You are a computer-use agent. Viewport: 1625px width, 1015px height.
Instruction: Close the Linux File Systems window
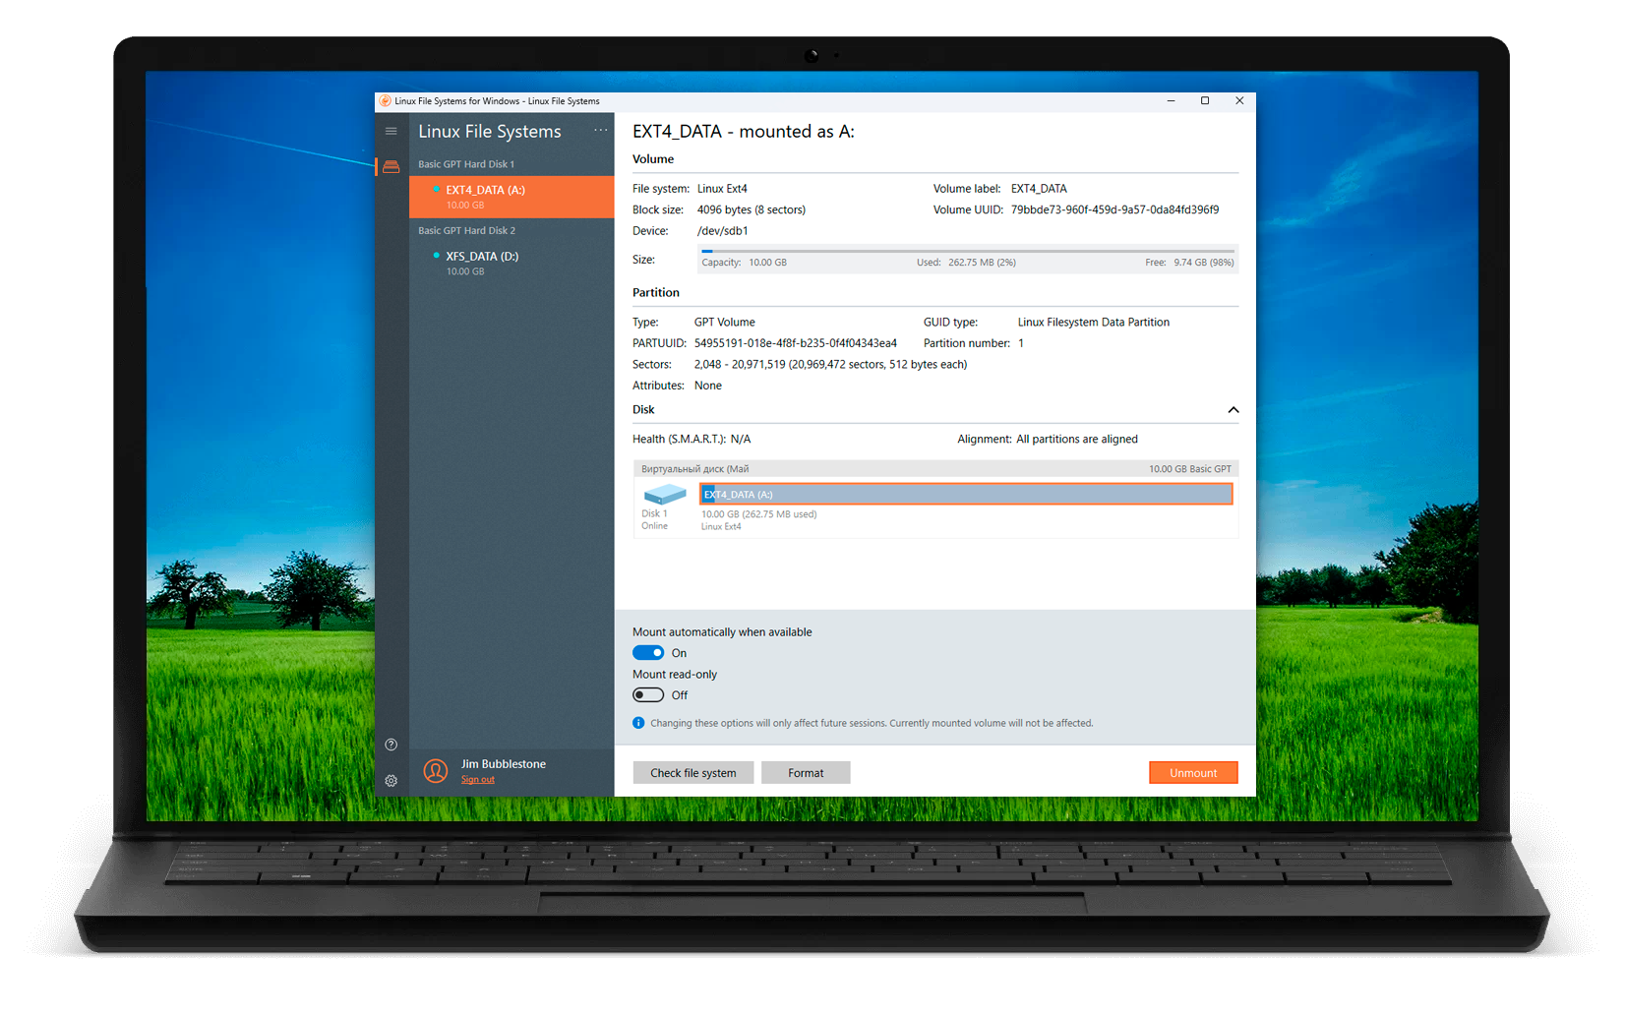(x=1239, y=101)
